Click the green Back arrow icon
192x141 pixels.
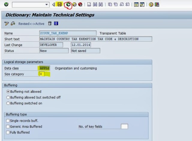68,4
